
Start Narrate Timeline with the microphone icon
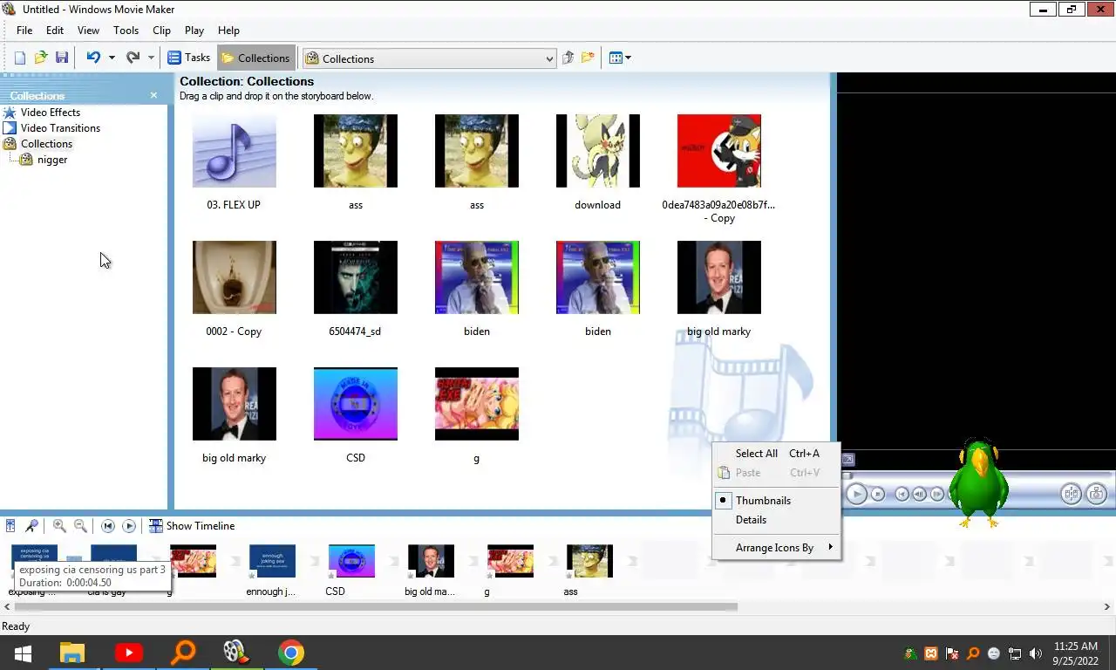coord(31,526)
